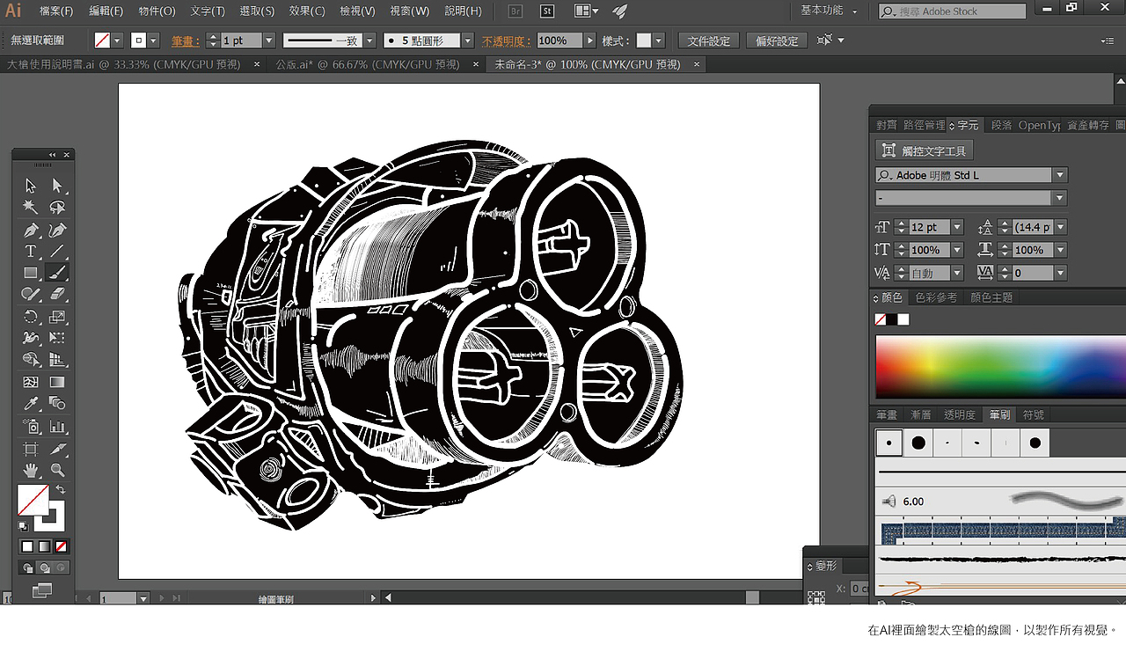Swap fill and stroke colors
1126x659 pixels.
[61, 489]
